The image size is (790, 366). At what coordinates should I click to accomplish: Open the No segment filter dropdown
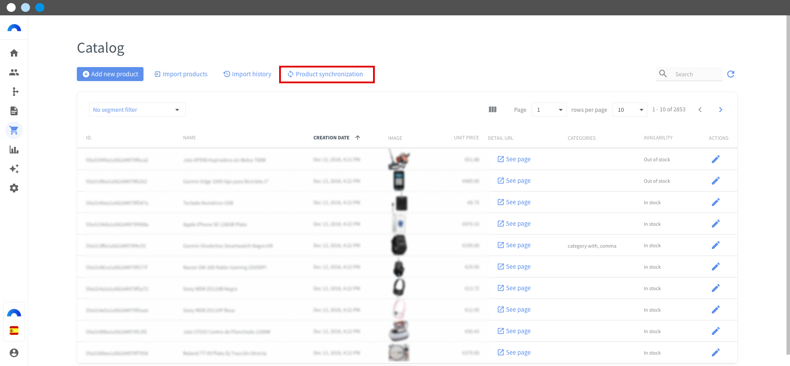(137, 110)
